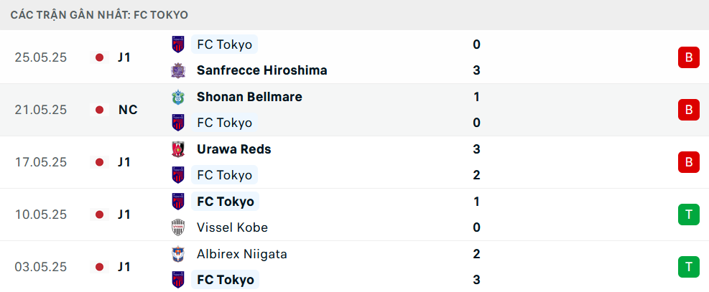Click the Albirex Niigata club crest
This screenshot has width=709, height=292.
(x=178, y=254)
